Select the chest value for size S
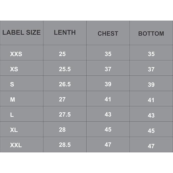 [108, 84]
